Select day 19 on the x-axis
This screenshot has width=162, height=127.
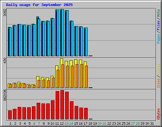(x=95, y=124)
